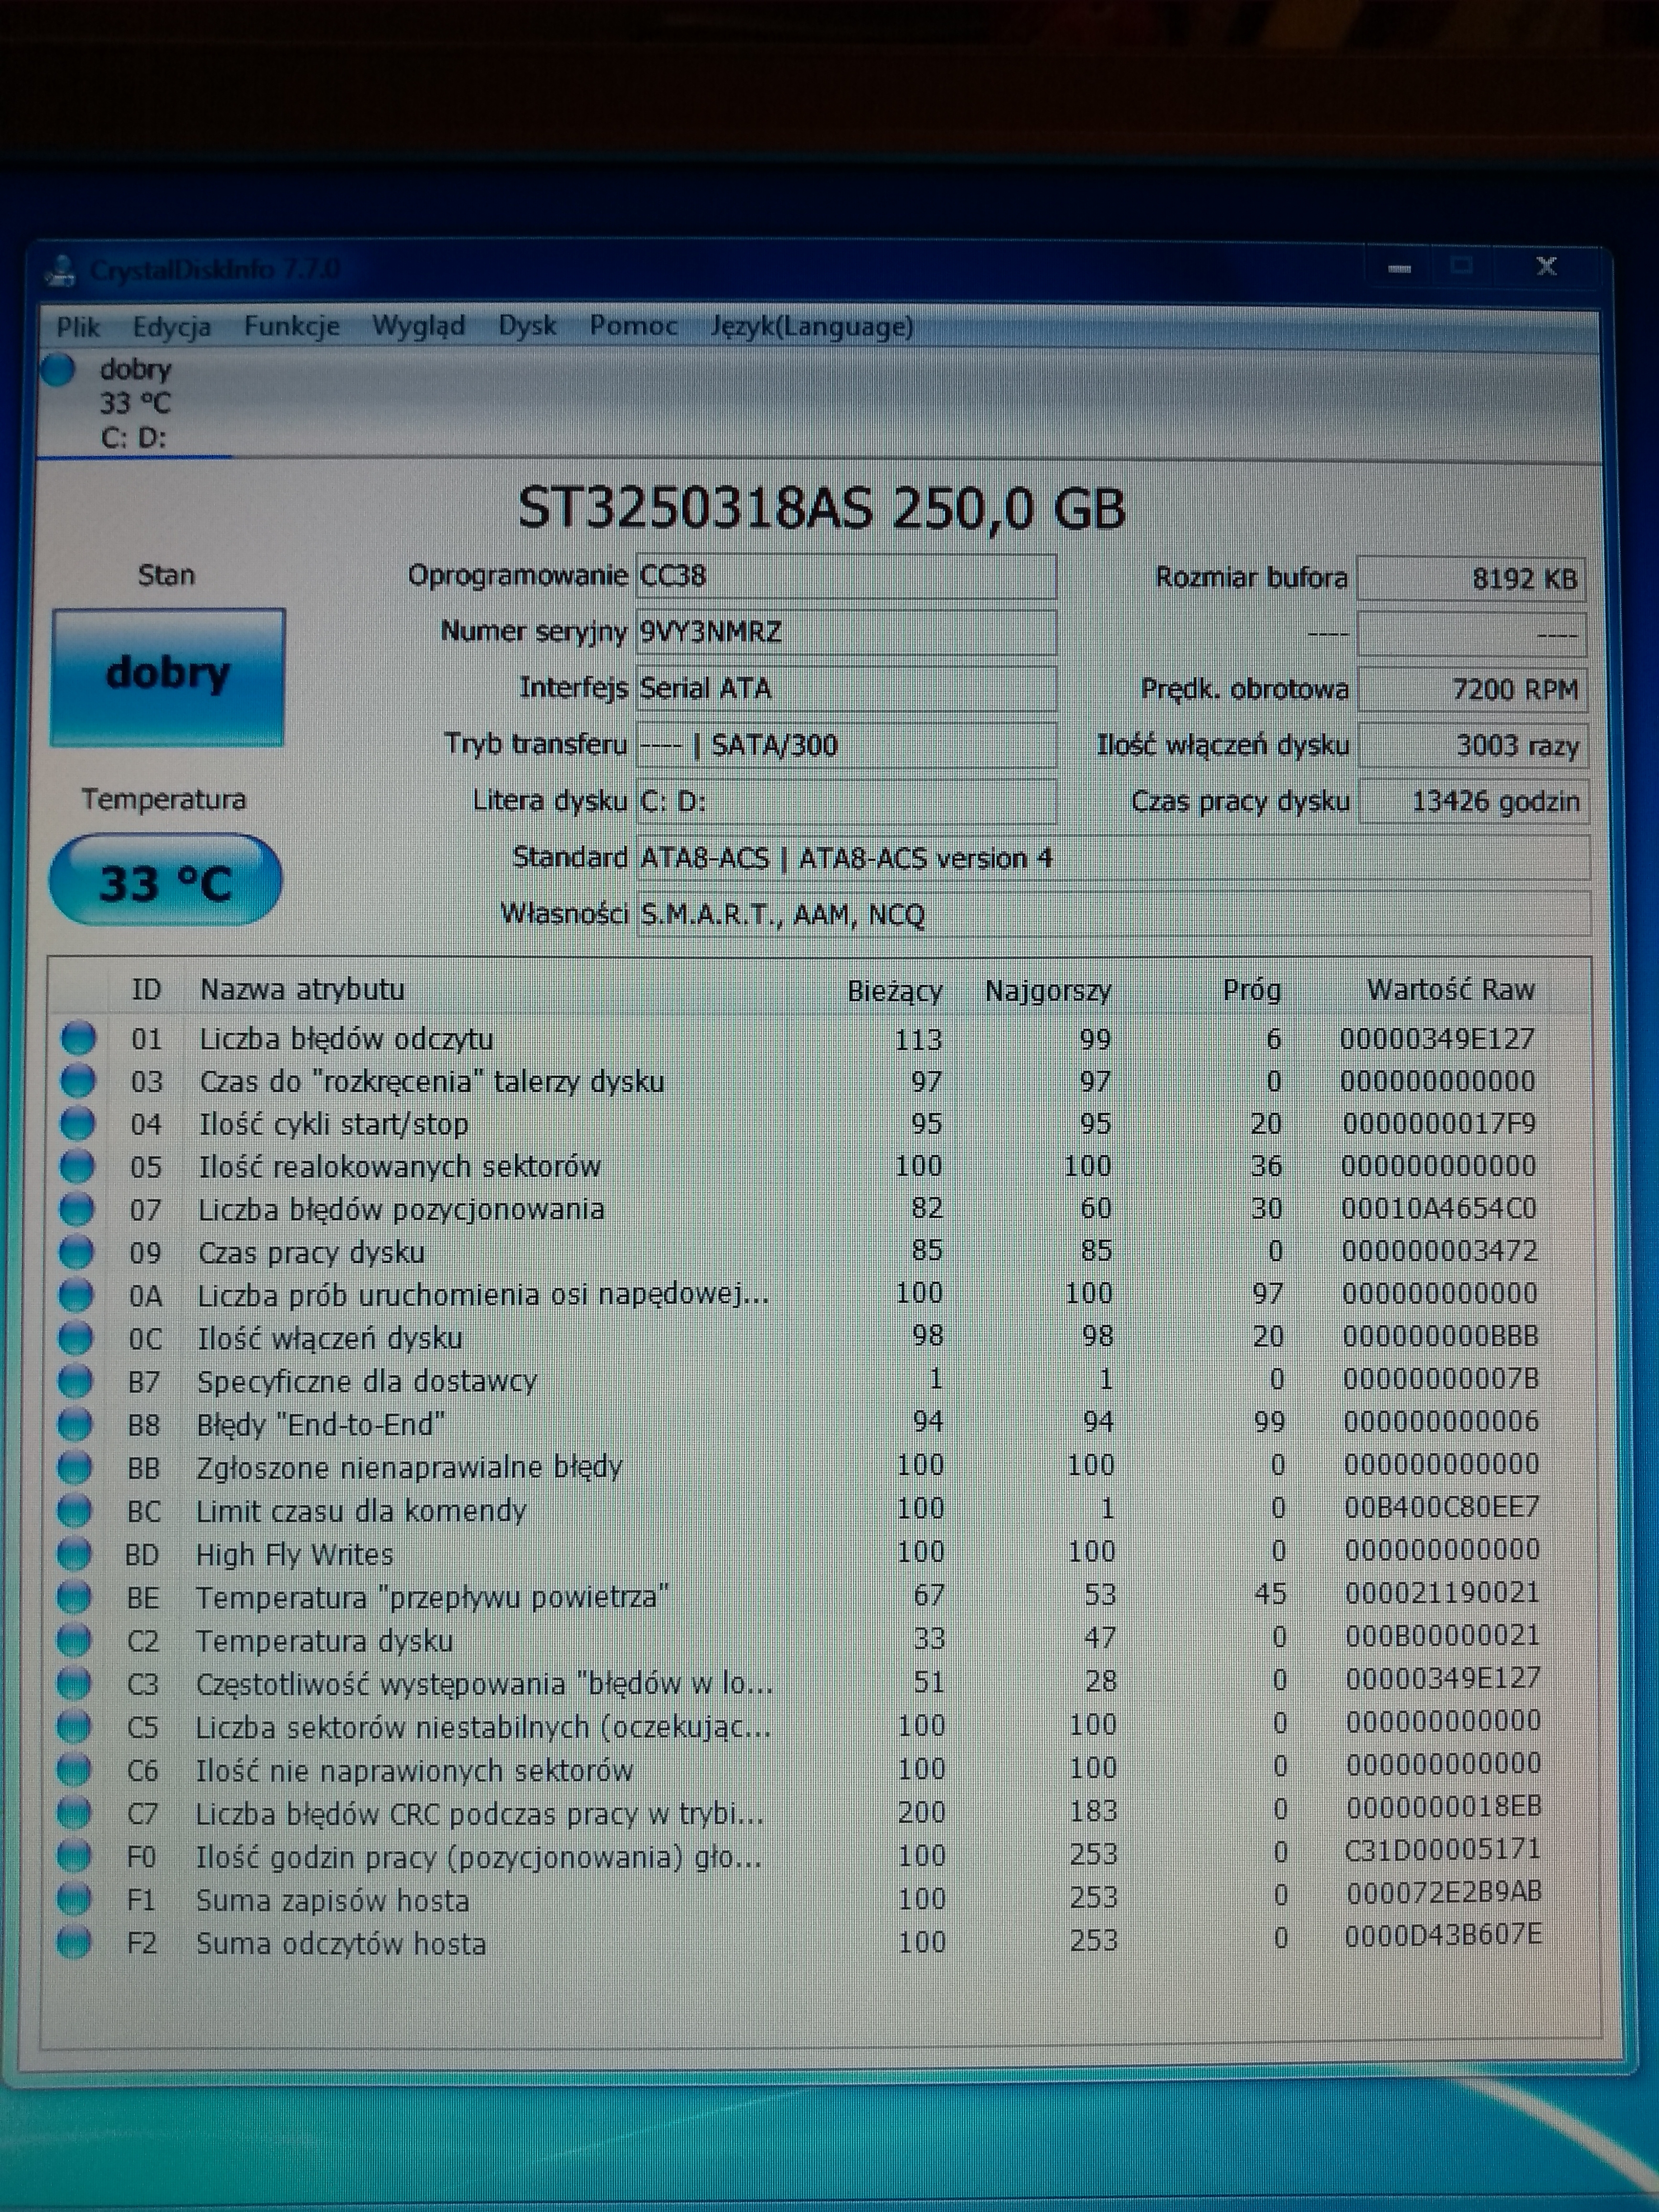Screen dimensions: 1659x2212
Task: Select the C: D: disk tab text
Action: [x=134, y=437]
